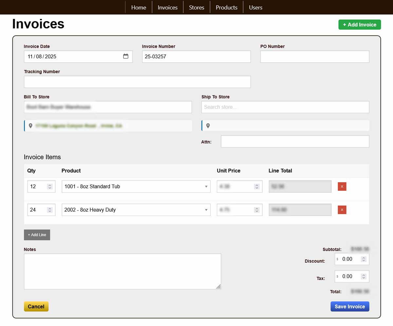This screenshot has height=326, width=393.
Task: Click the Bill To address map pin icon
Action: point(30,126)
